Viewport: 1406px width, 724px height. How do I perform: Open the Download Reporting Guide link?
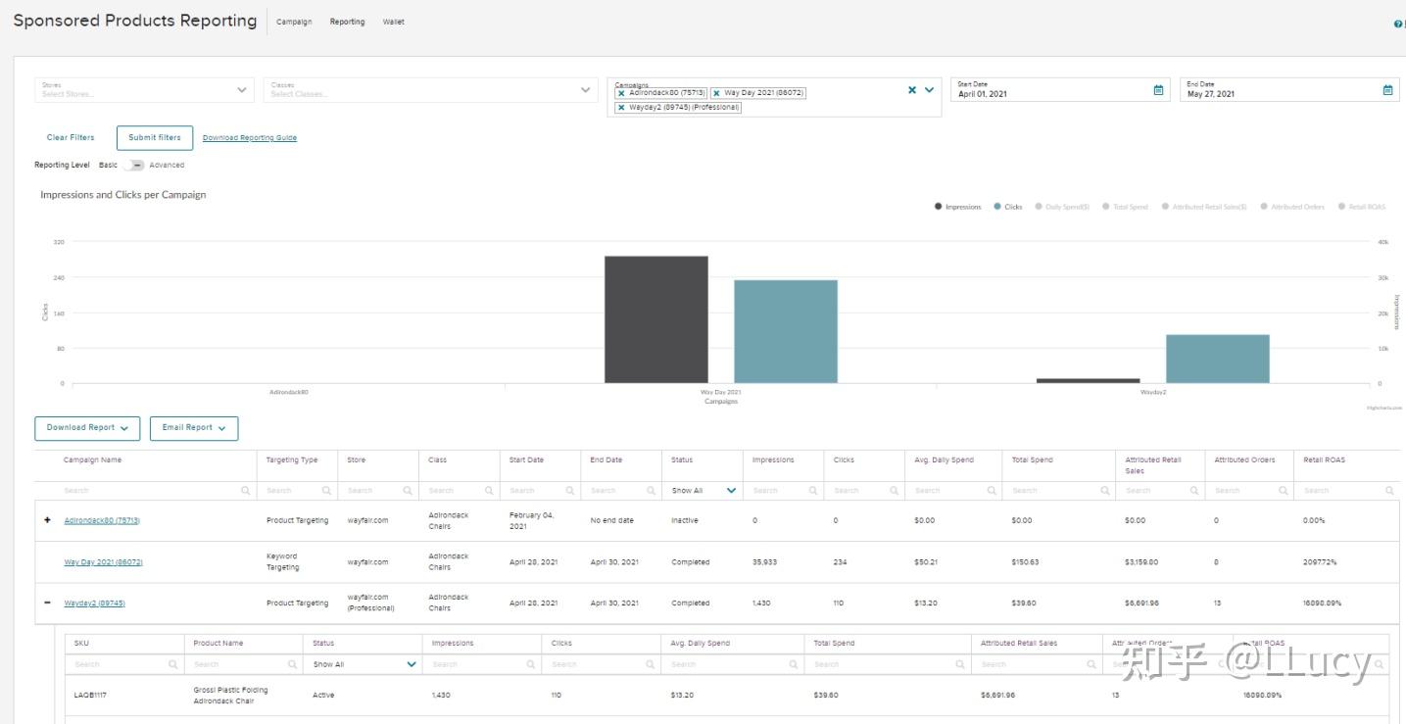250,138
